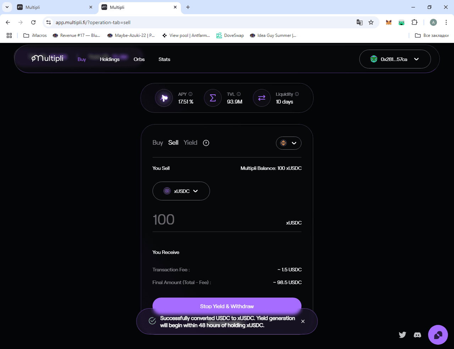Go to Holdings in navigation
The width and height of the screenshot is (454, 349).
pyautogui.click(x=110, y=59)
